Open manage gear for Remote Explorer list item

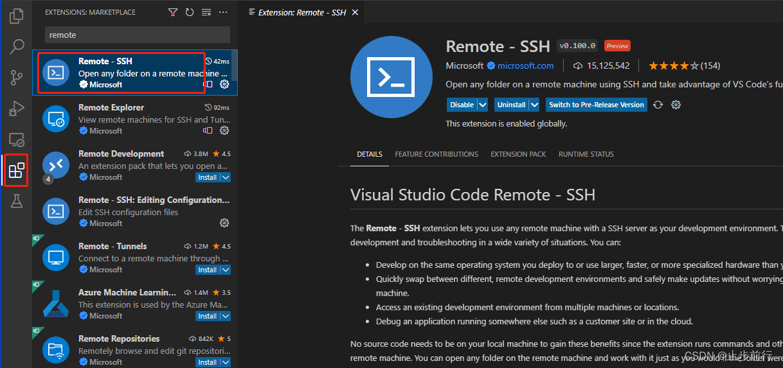pyautogui.click(x=224, y=130)
